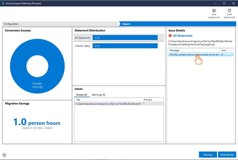Image resolution: width=238 pixels, height=160 pixels.
Task: Click the # Errors column header
Action: (x=151, y=100)
